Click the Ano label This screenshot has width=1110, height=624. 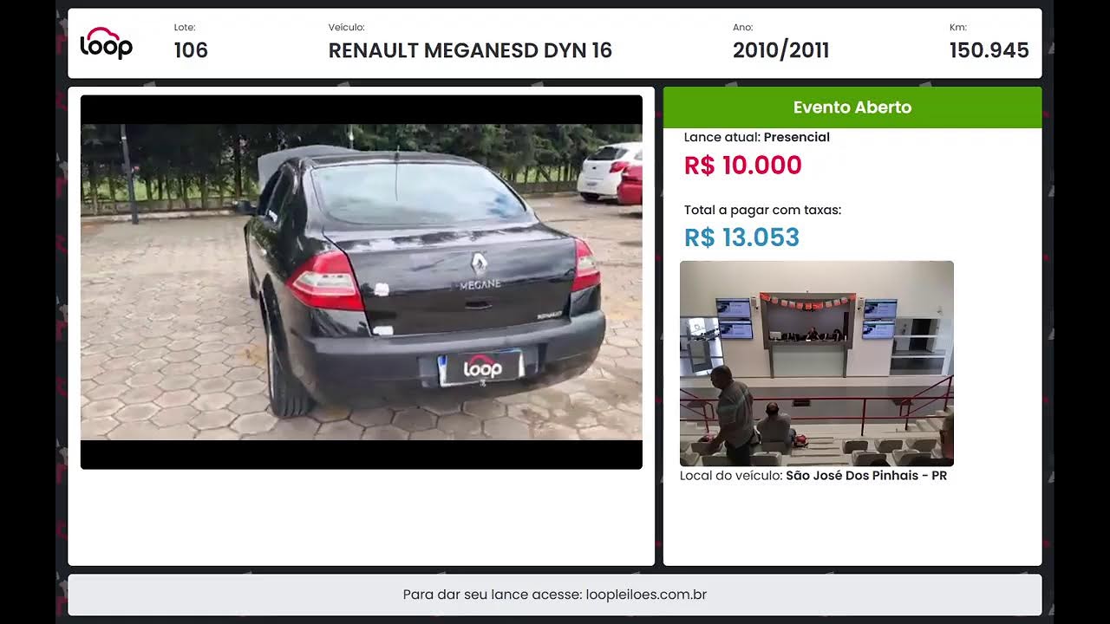tap(742, 28)
